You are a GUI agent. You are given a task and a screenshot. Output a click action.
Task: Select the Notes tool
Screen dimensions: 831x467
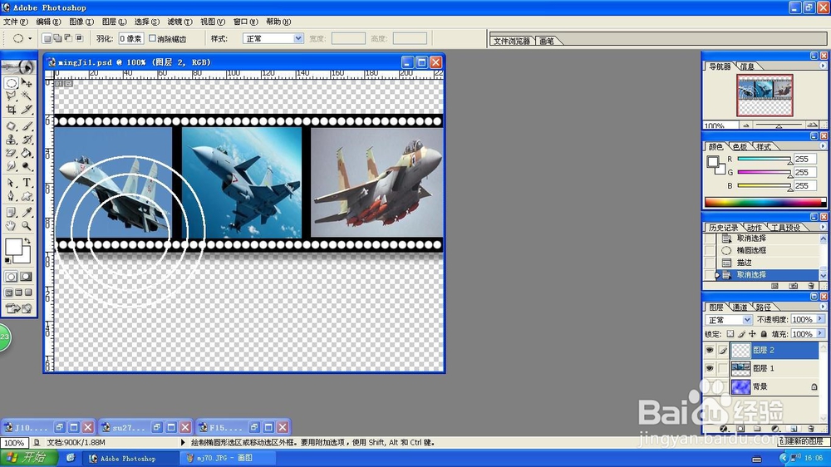tap(11, 213)
